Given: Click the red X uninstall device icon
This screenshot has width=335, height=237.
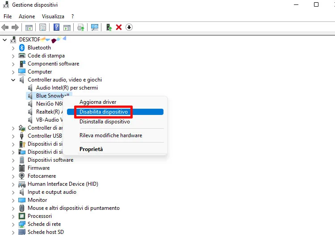Looking at the screenshot, I should point(119,27).
